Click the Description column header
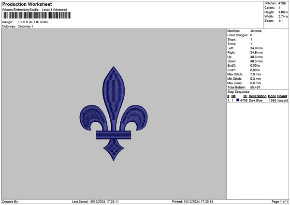The width and height of the screenshot is (290, 205). pyautogui.click(x=258, y=96)
